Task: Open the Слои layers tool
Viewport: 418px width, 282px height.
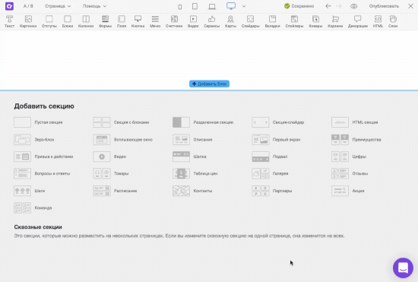Action: [393, 21]
